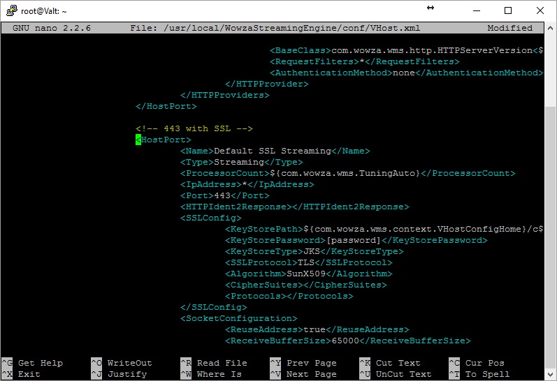Click the KeyStoreType JKS line
This screenshot has height=381, width=557.
point(314,251)
